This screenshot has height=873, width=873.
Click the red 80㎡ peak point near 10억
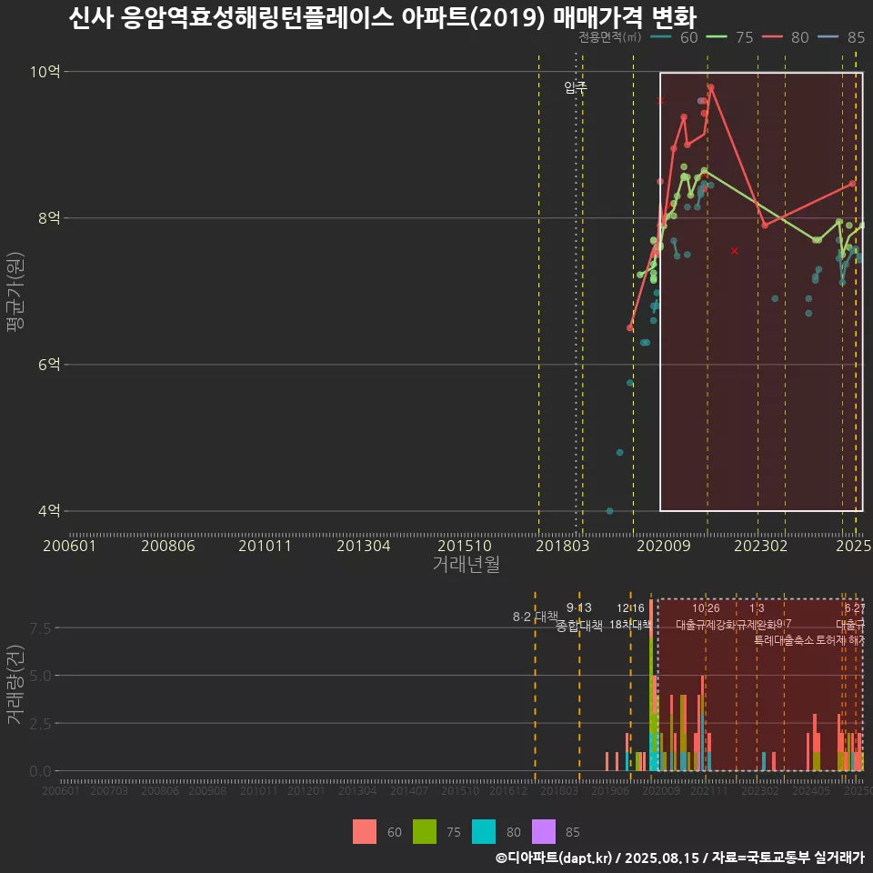pyautogui.click(x=710, y=87)
